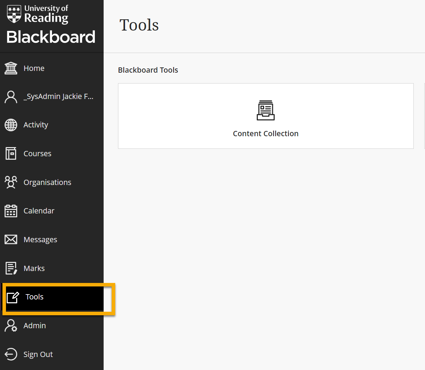Click the Courses book icon
The width and height of the screenshot is (425, 370).
11,154
